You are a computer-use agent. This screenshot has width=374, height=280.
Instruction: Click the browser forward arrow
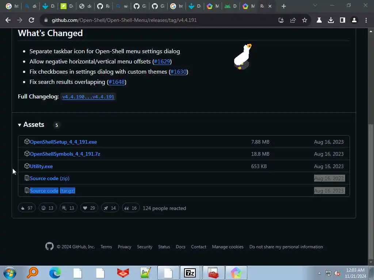[20, 20]
